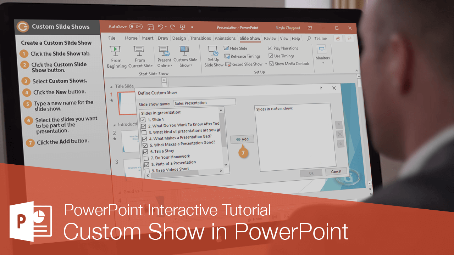454x255 pixels.
Task: Open the Transitions tab
Action: [x=200, y=38]
